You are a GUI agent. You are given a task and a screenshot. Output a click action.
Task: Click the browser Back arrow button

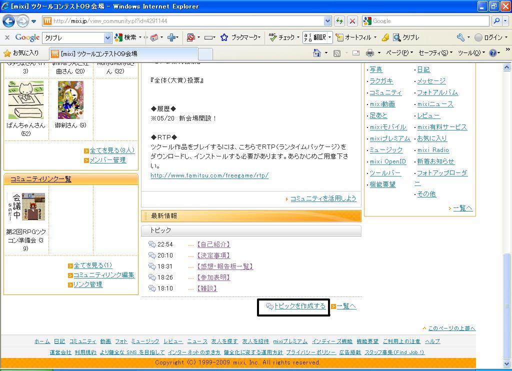8,21
